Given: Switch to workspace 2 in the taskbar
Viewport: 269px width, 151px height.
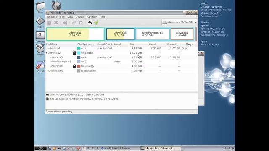Looking at the screenshot, I should coord(88,148).
